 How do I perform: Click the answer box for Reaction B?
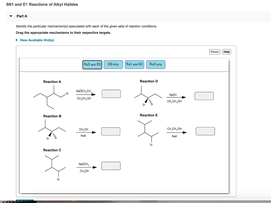click(x=110, y=131)
